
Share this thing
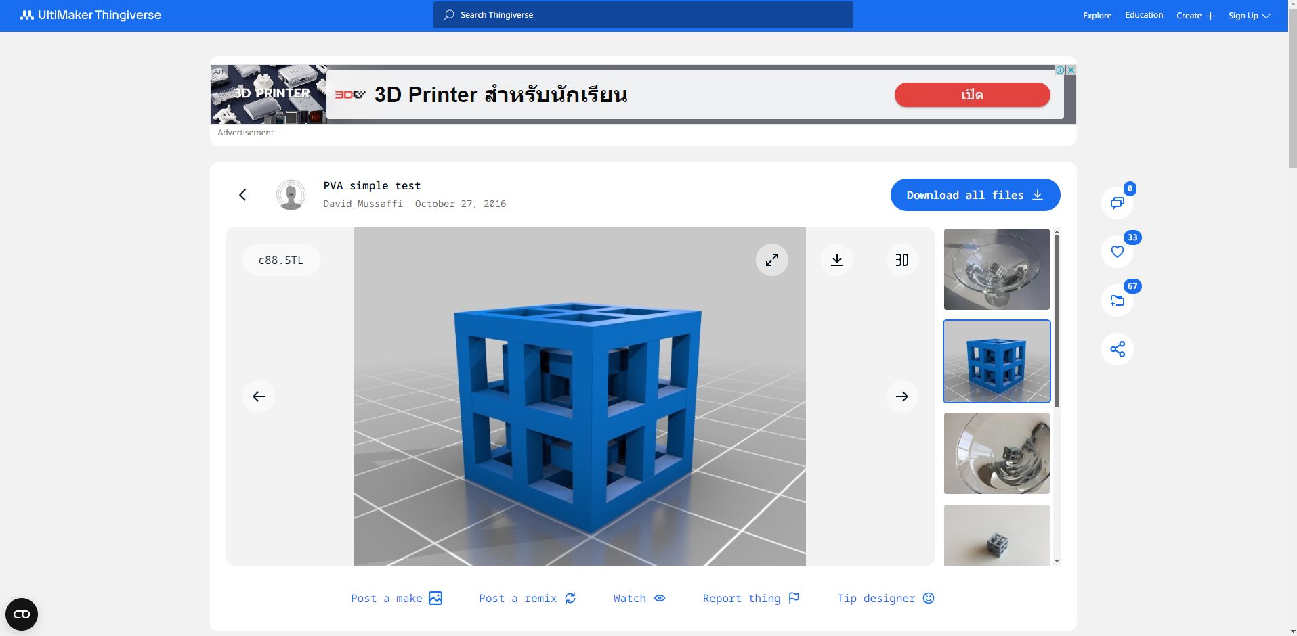click(x=1116, y=348)
